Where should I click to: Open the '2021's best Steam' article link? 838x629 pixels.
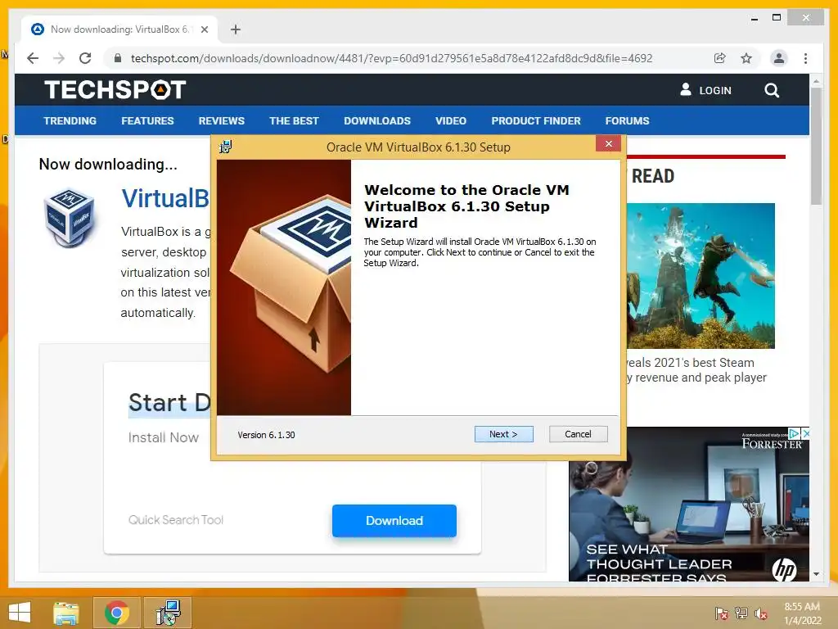(x=696, y=370)
